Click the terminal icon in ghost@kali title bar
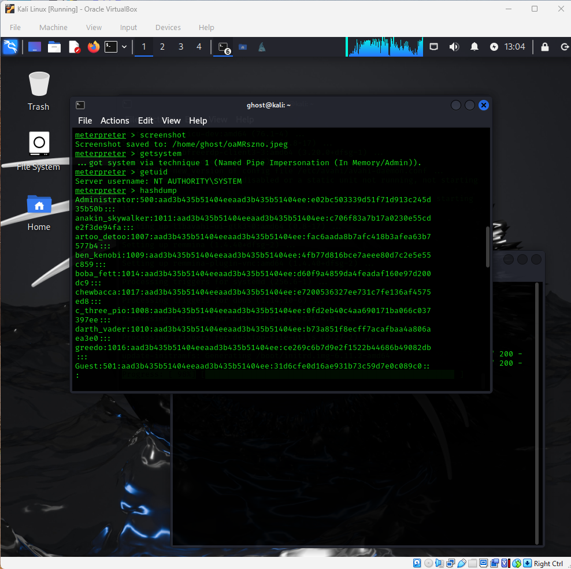571x569 pixels. (x=80, y=105)
